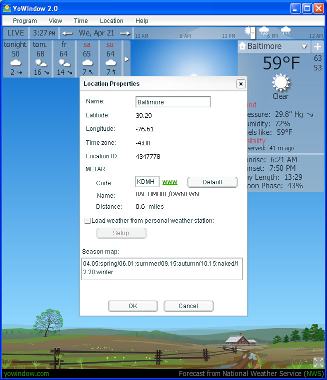Open the yowindow.com link

tap(26, 374)
